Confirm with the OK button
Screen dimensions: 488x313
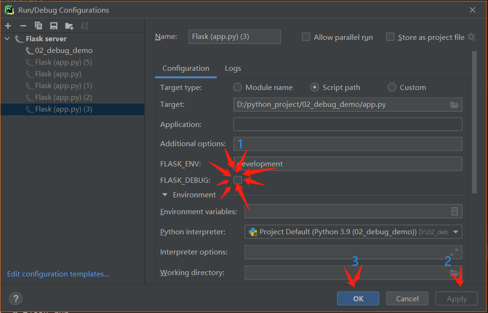(x=358, y=298)
